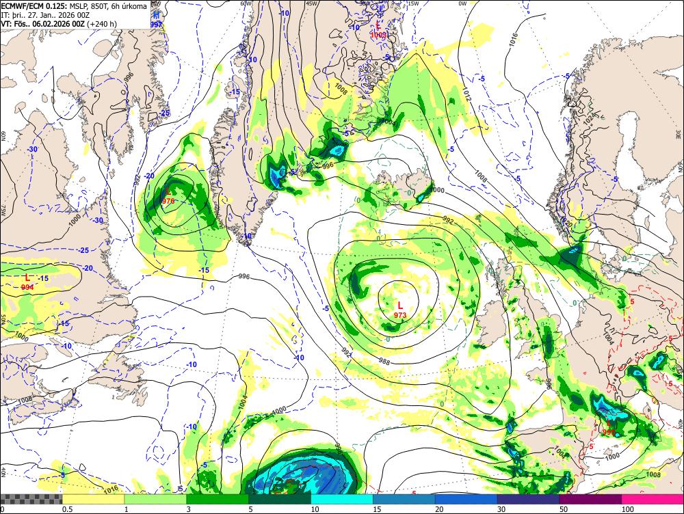Click the checkered gray 0–0.5 legend swatch

[31, 499]
